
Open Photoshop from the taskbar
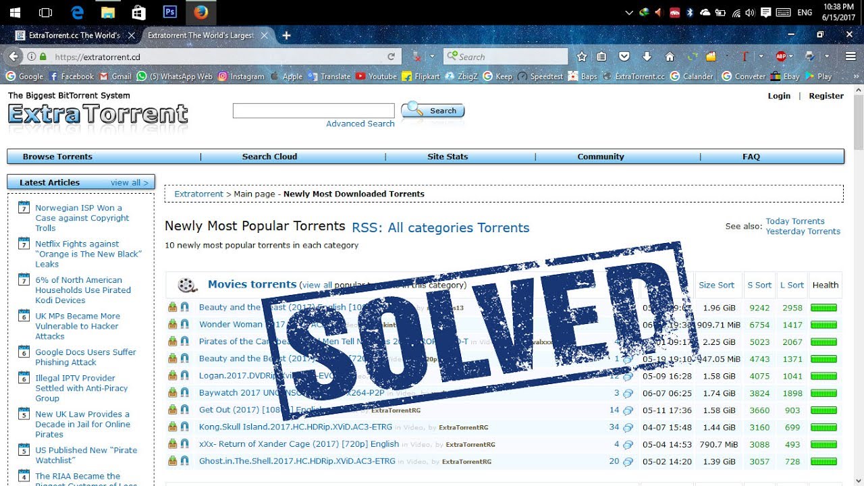(x=169, y=12)
